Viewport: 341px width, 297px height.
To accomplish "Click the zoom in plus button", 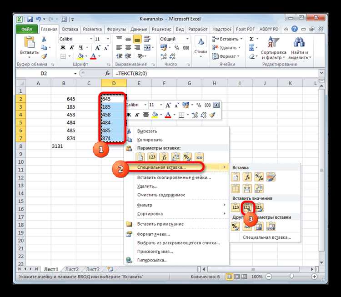I will coord(314,277).
